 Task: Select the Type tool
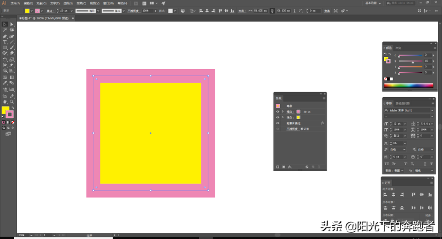5,42
